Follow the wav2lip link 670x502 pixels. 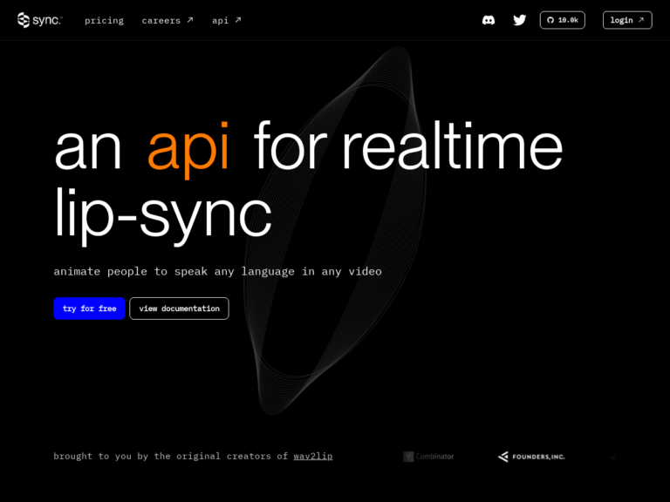point(313,457)
